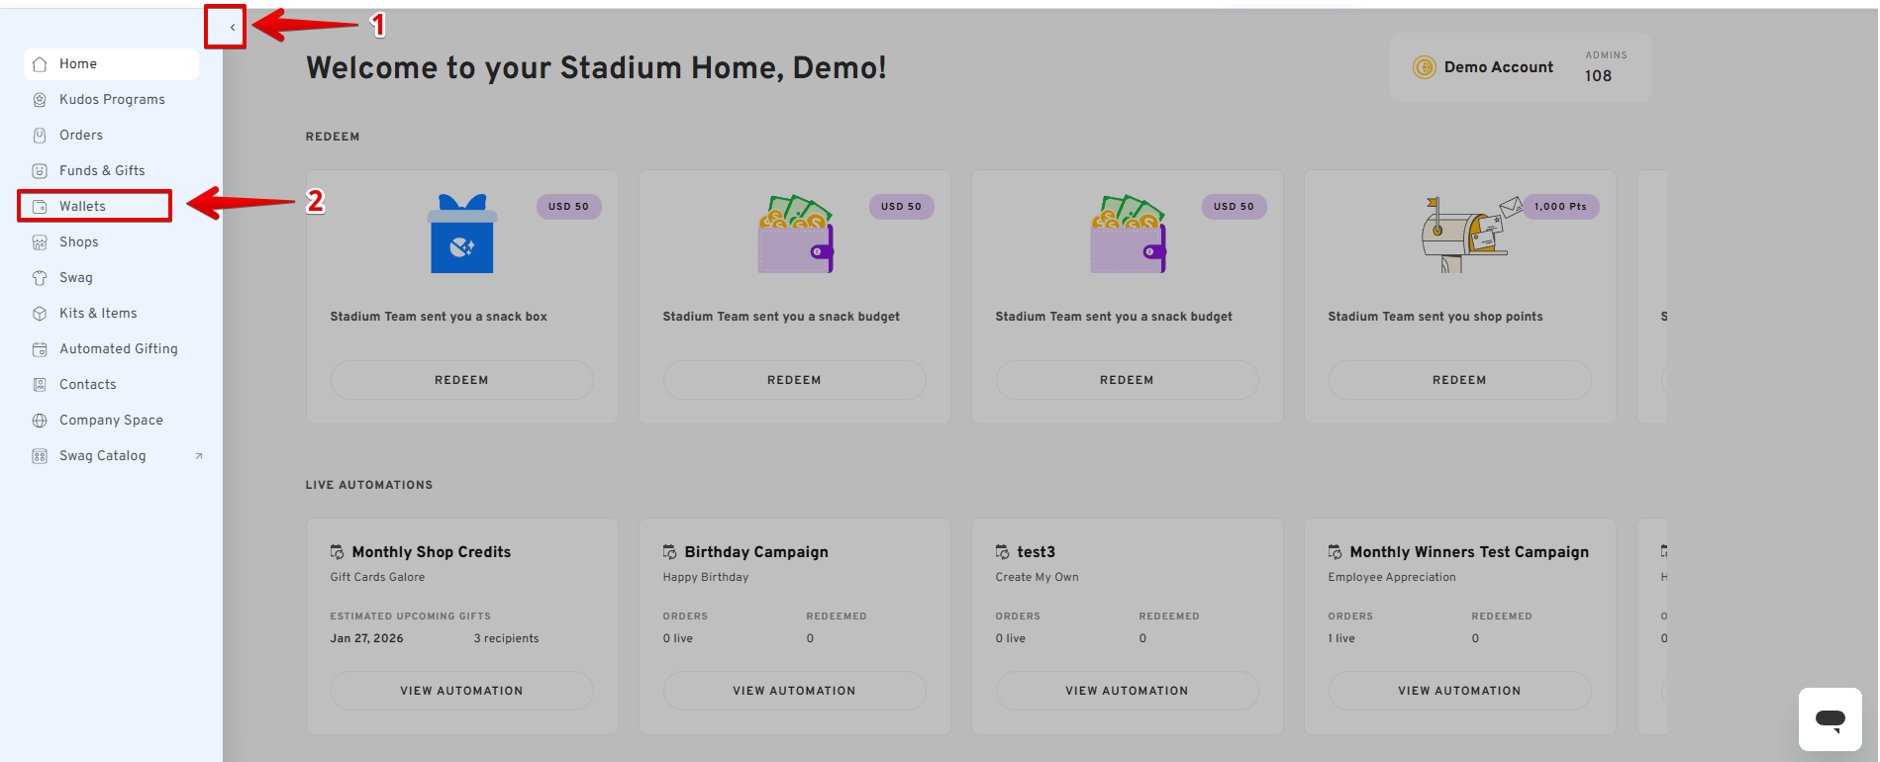Redeem the snack box gift

pyautogui.click(x=461, y=380)
